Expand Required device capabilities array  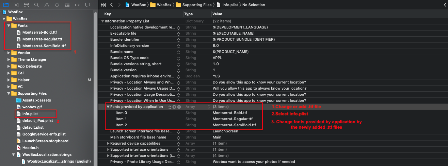click(x=108, y=143)
